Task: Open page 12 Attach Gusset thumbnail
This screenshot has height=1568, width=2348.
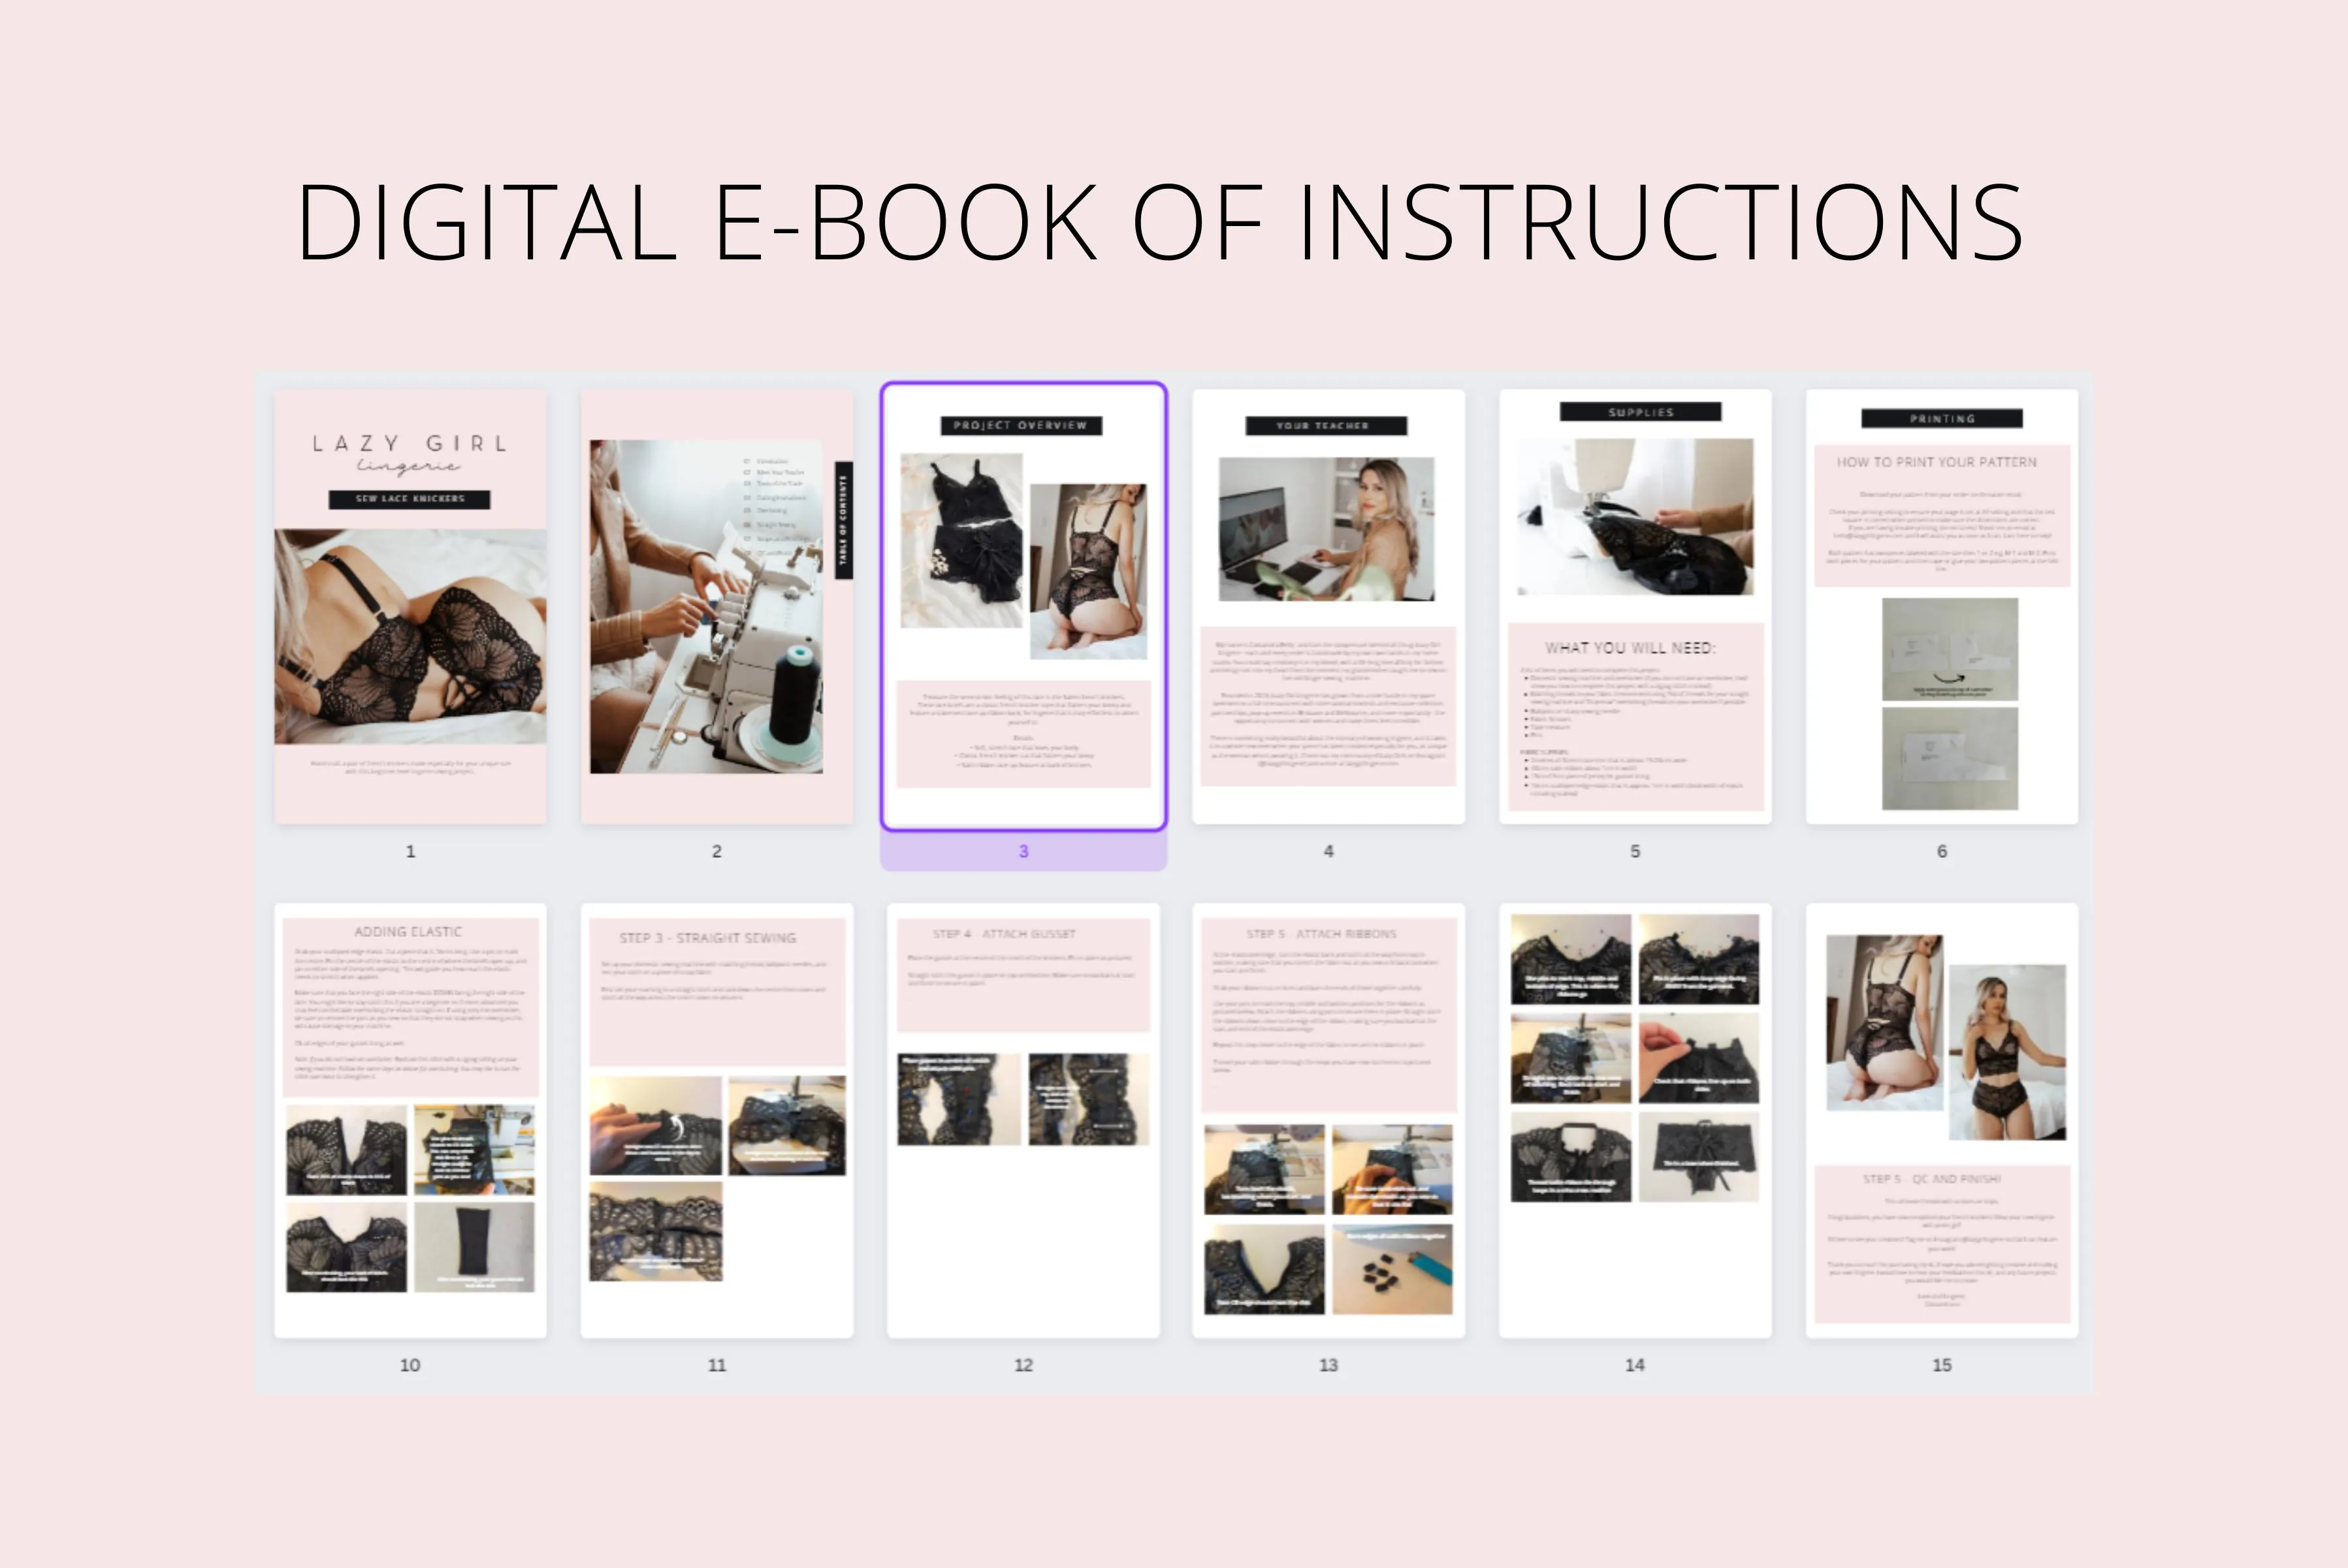Action: 1023,1120
